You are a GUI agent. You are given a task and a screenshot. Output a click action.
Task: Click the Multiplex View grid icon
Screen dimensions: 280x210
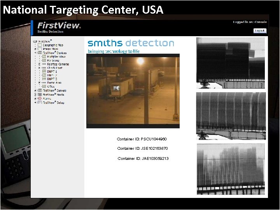pos(44,56)
